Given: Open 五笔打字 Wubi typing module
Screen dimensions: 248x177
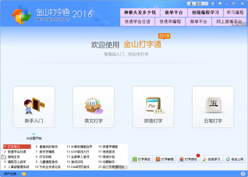Looking at the screenshot, I should pyautogui.click(x=213, y=106).
